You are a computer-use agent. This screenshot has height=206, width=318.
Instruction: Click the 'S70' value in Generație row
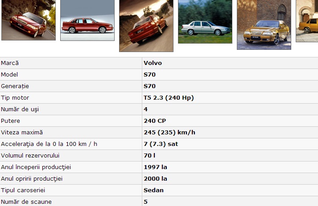(150, 86)
